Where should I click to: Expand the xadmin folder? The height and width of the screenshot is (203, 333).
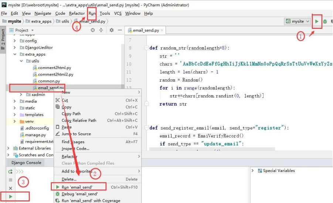21,94
